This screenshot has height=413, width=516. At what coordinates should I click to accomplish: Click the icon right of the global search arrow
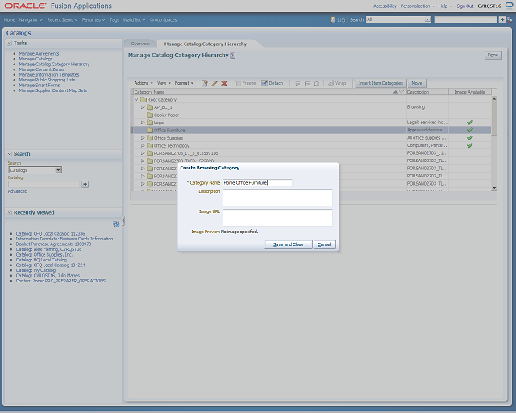(x=510, y=19)
